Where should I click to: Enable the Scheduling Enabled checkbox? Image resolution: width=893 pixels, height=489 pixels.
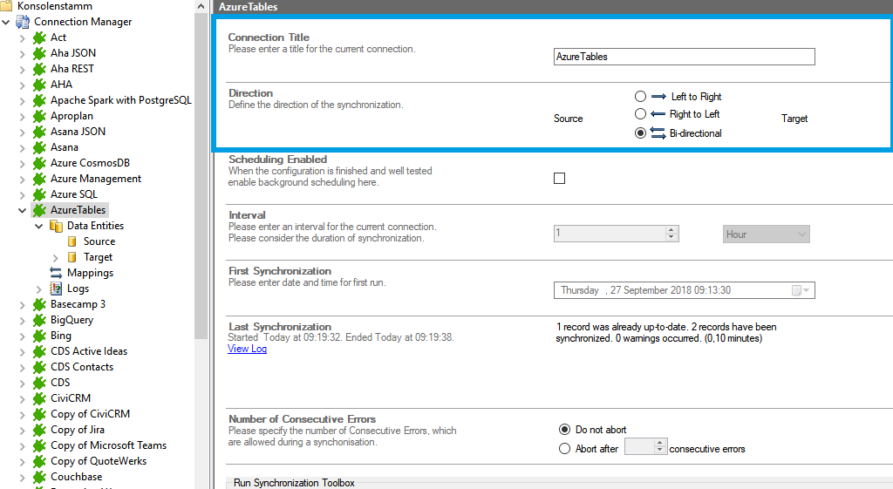(560, 179)
